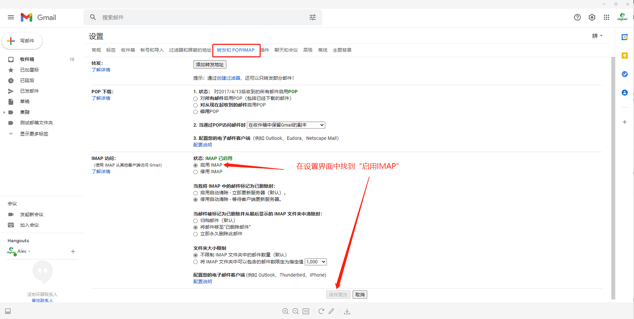Open Google Keep in side panel
Image resolution: width=634 pixels, height=319 pixels.
coord(625,56)
